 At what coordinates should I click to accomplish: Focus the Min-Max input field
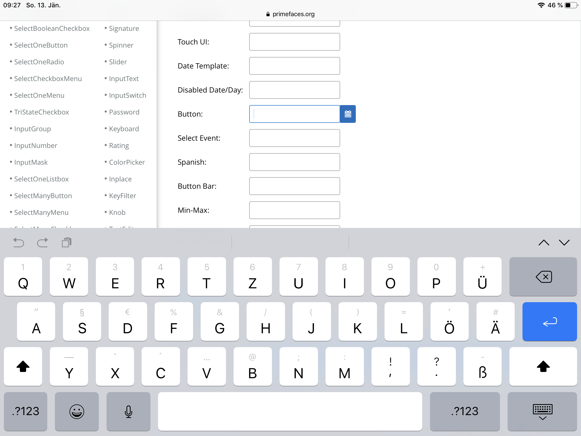click(x=294, y=210)
